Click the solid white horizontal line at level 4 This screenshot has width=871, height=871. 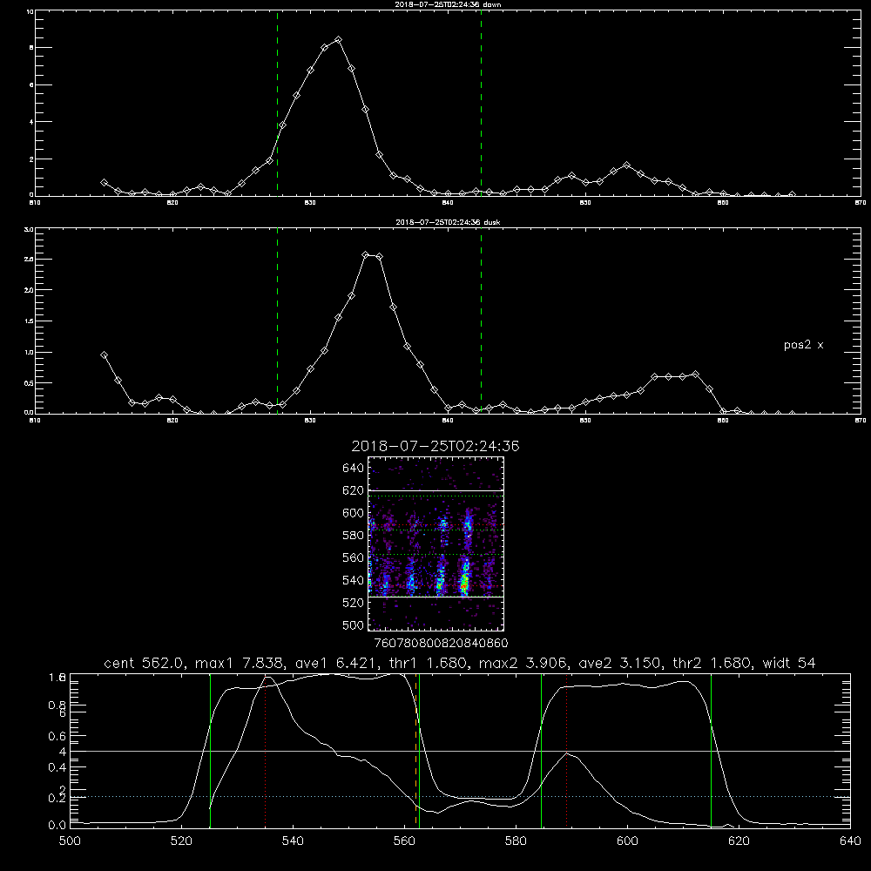[460, 751]
